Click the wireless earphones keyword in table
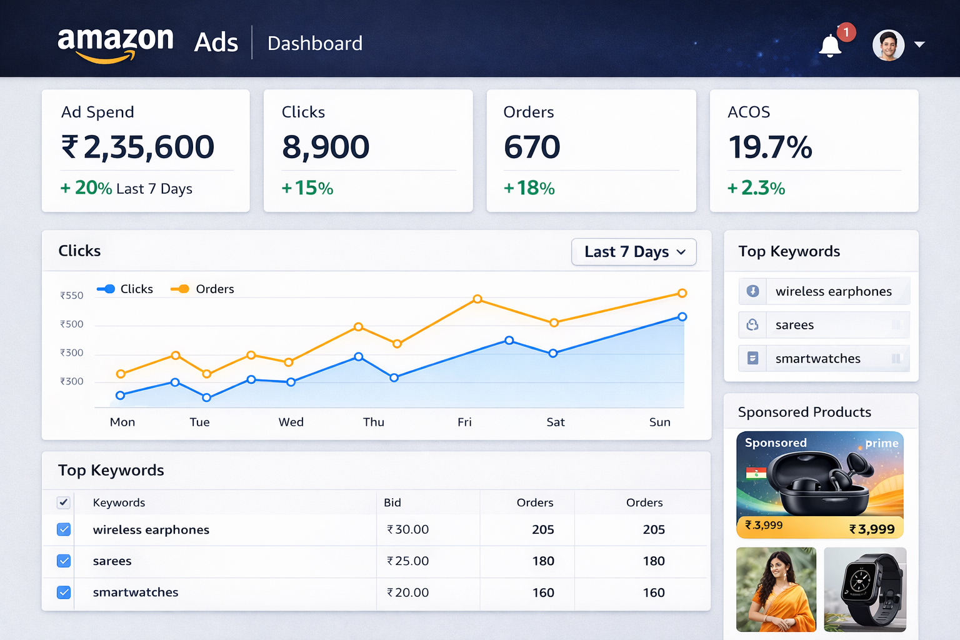 coord(151,529)
